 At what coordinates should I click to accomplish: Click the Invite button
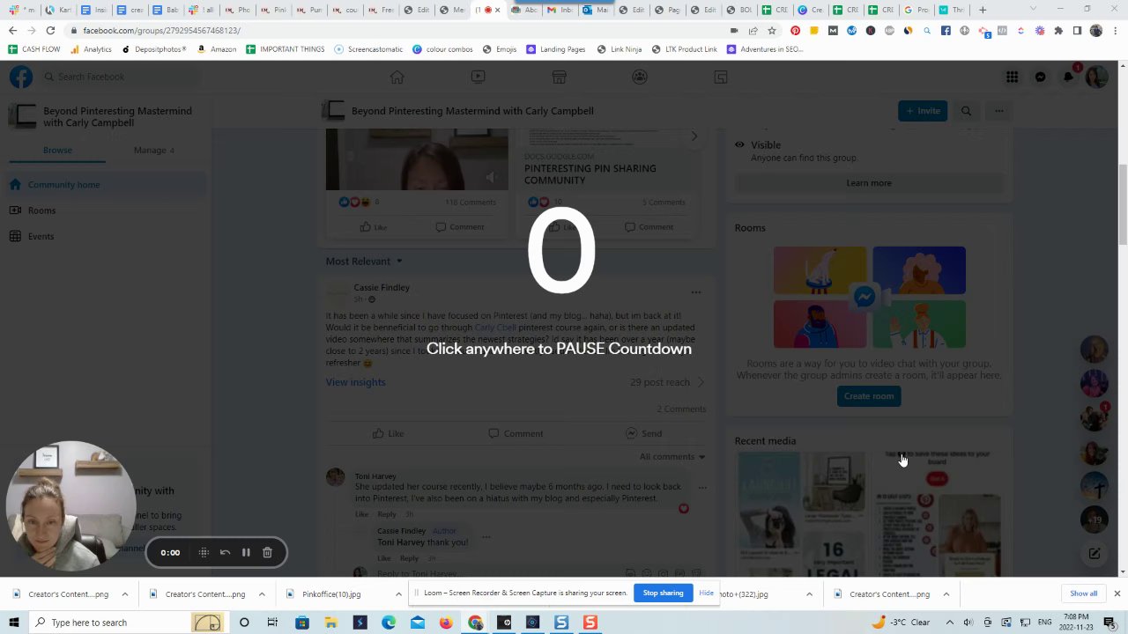923,111
